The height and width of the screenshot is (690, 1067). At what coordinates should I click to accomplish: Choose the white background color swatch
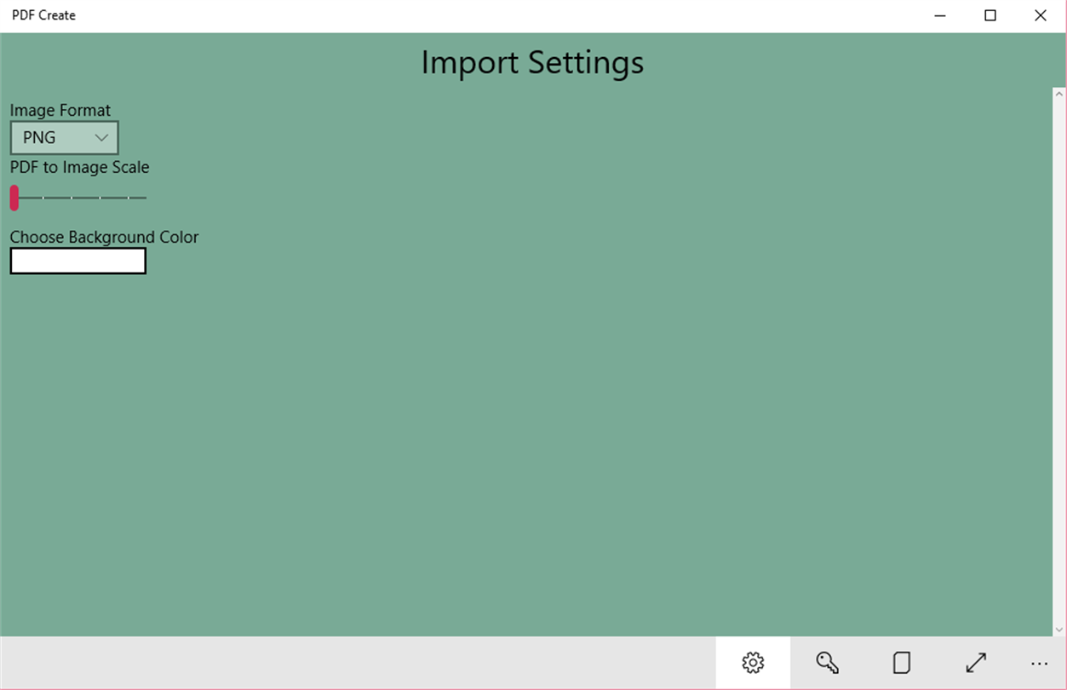tap(78, 261)
